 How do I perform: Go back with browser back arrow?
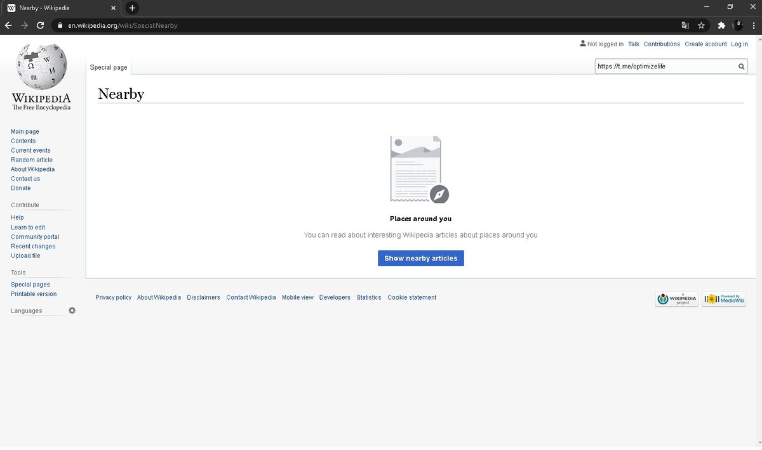[8, 25]
